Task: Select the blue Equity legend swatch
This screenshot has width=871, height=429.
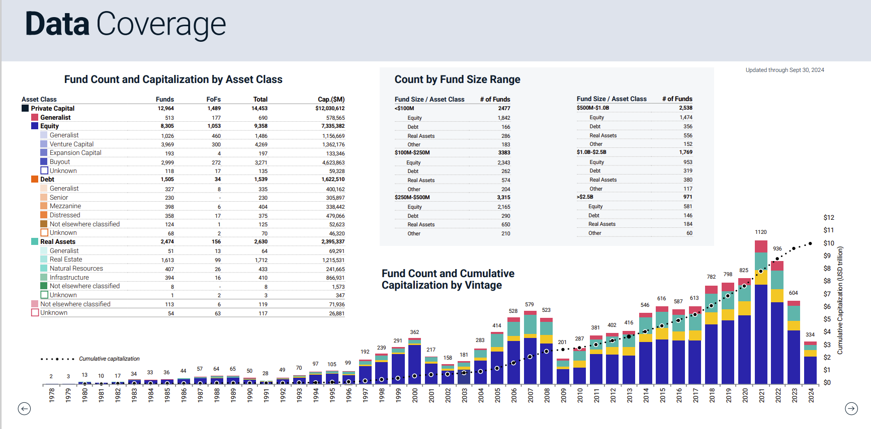Action: pyautogui.click(x=35, y=126)
